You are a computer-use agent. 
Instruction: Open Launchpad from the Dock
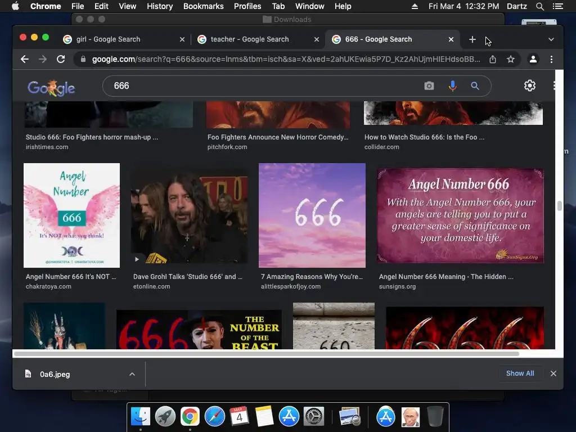click(x=165, y=417)
